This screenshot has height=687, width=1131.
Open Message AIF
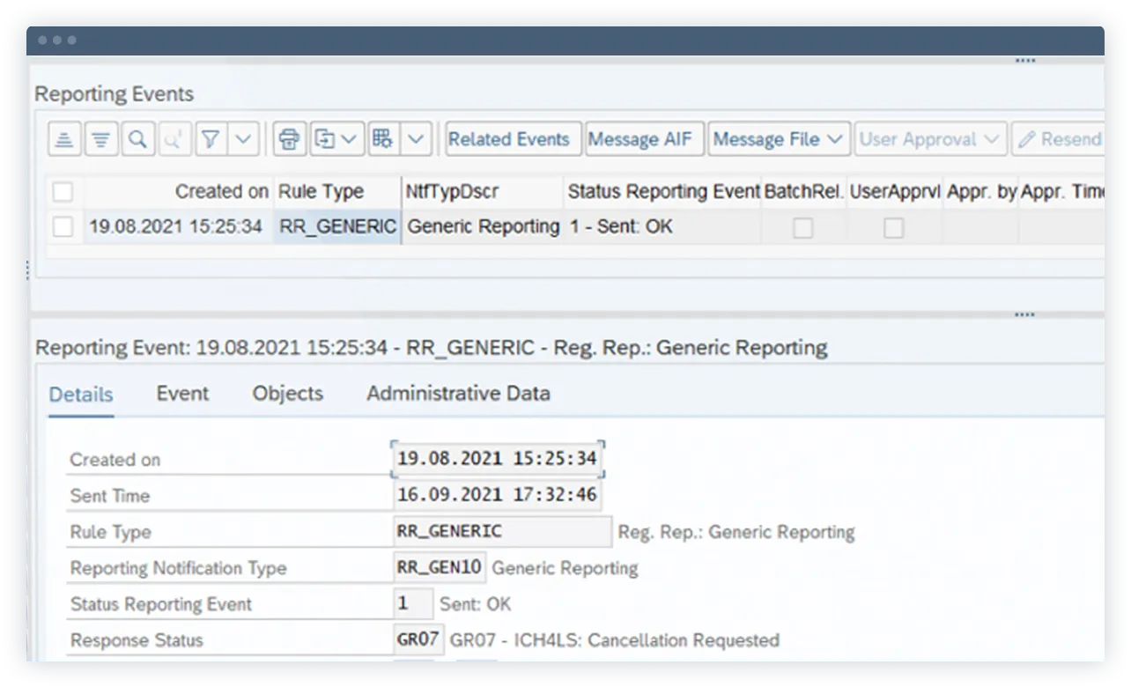pyautogui.click(x=644, y=138)
